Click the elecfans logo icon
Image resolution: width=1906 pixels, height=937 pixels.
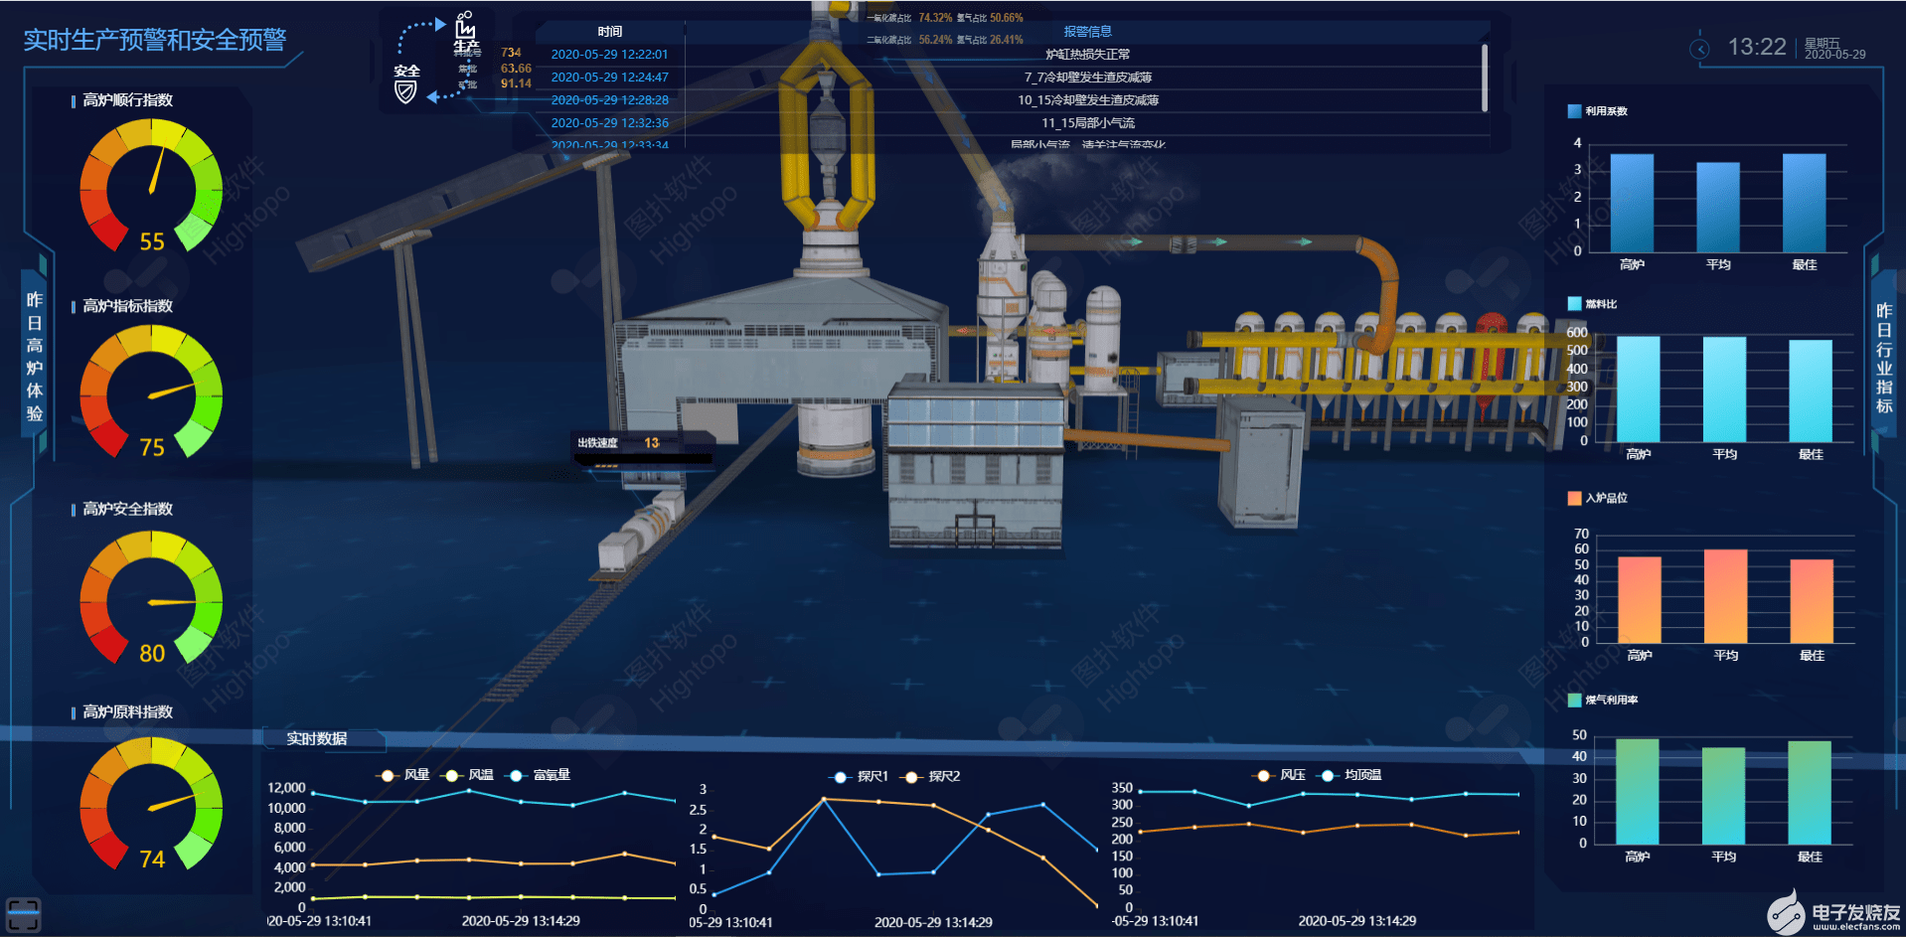1785,911
